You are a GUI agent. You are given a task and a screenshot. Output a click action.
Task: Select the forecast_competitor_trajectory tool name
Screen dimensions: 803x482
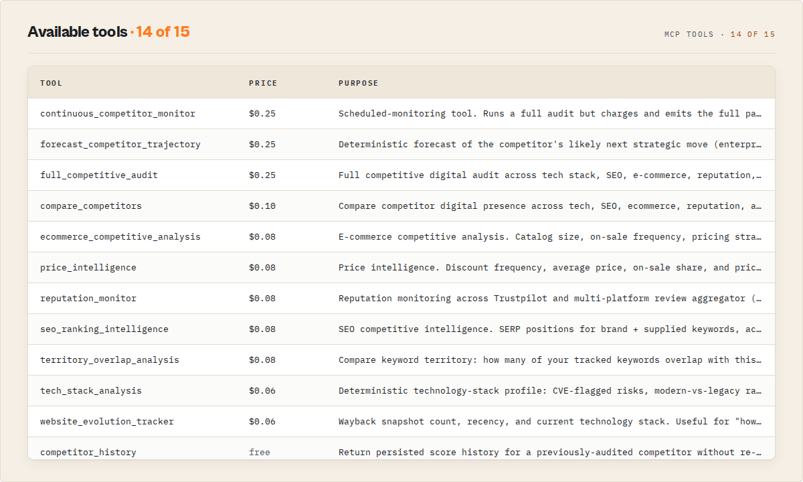click(120, 145)
